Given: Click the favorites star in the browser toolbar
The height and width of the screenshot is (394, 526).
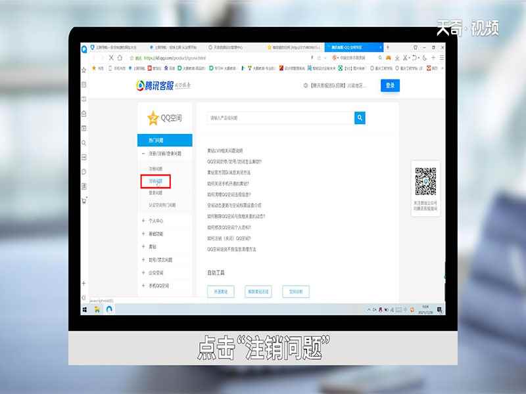Looking at the screenshot, I should [x=131, y=58].
